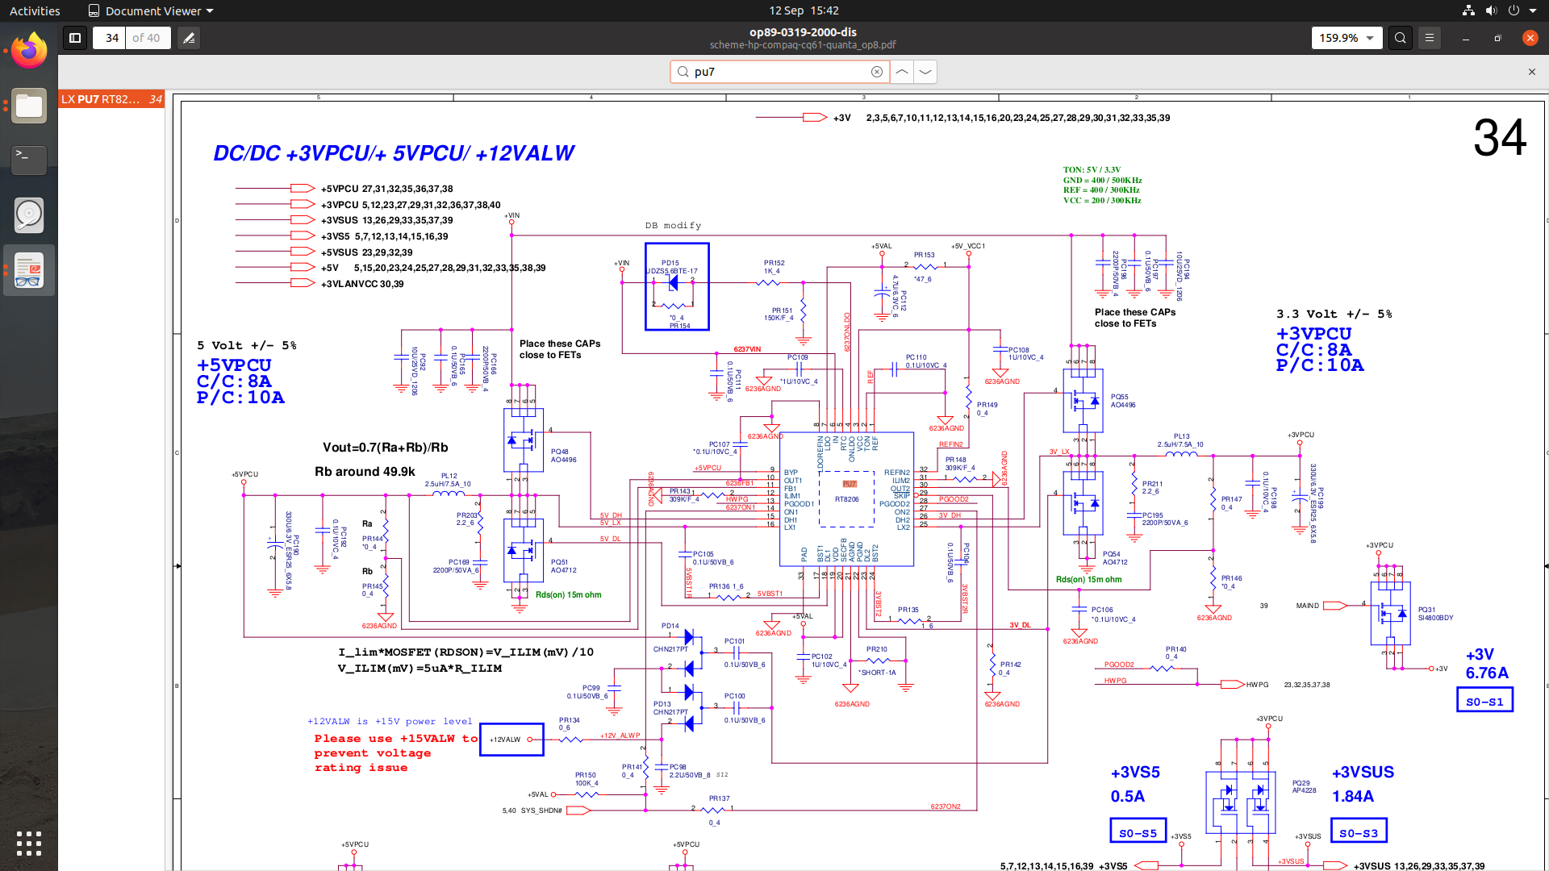This screenshot has width=1549, height=871.
Task: Clear the pu7 search text
Action: [876, 72]
